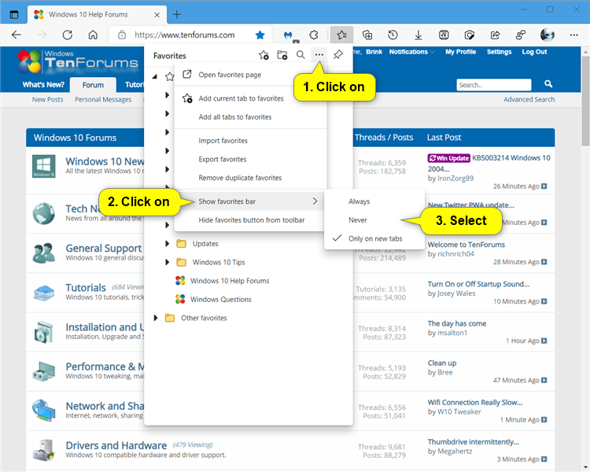The width and height of the screenshot is (590, 472).
Task: Click the site lock icon
Action: [x=122, y=35]
